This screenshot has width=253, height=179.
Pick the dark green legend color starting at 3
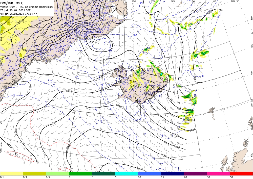[x=103, y=173]
